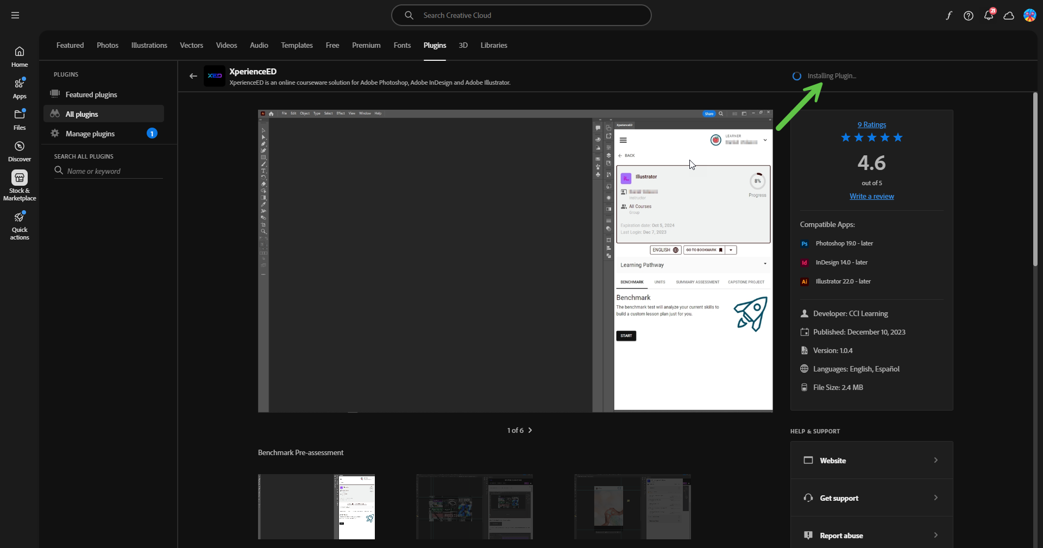1043x548 pixels.
Task: Click the Photoshop compatible app icon
Action: 805,244
